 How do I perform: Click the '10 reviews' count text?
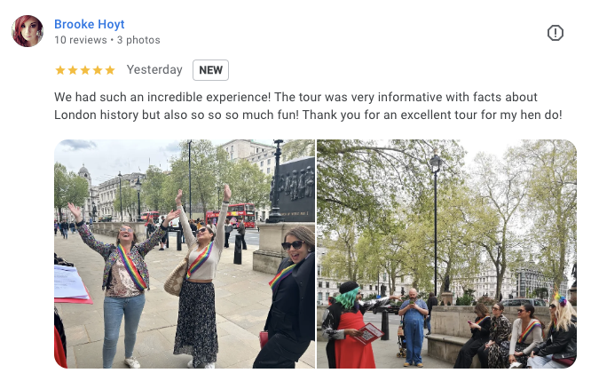[x=81, y=40]
